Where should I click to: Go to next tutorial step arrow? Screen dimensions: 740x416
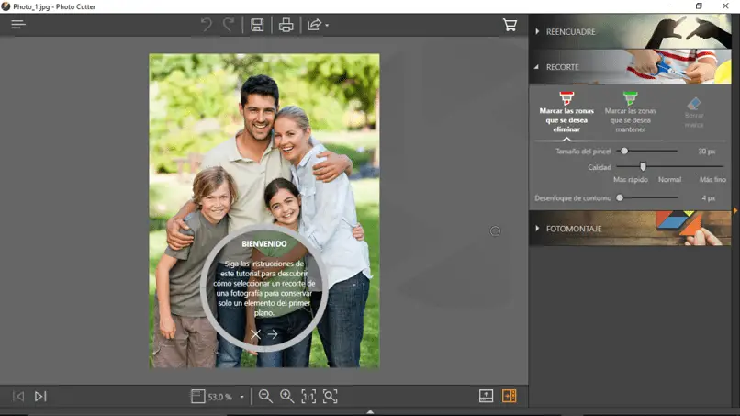(x=273, y=334)
